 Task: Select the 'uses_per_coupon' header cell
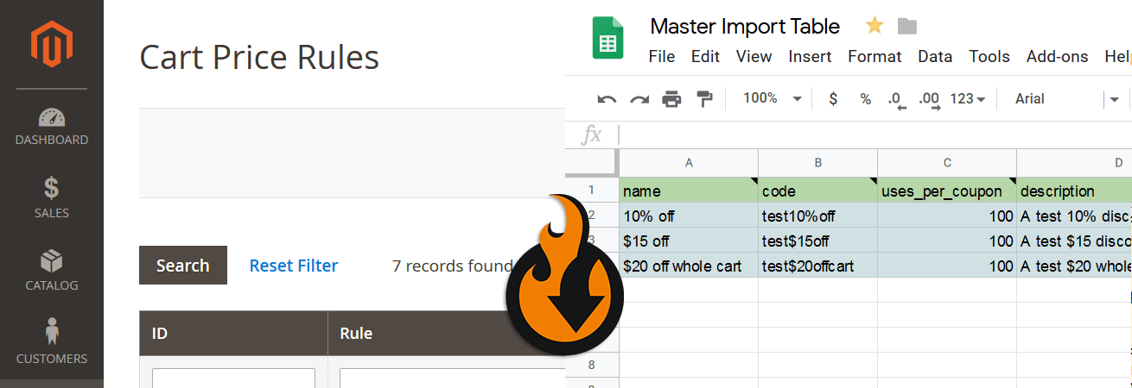(x=947, y=191)
